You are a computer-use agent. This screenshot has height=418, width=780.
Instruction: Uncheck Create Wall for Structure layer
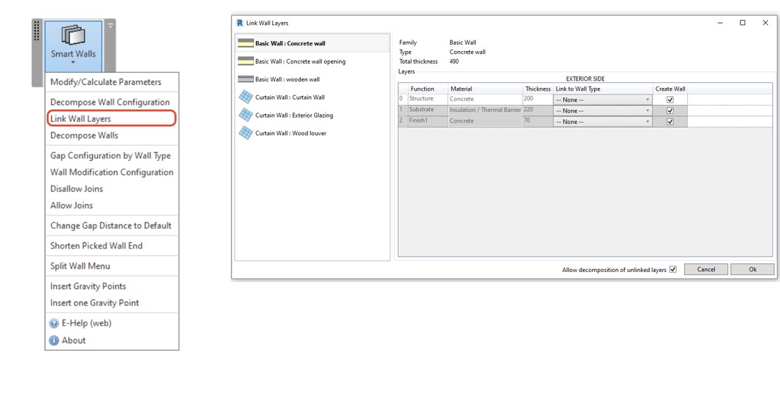669,100
